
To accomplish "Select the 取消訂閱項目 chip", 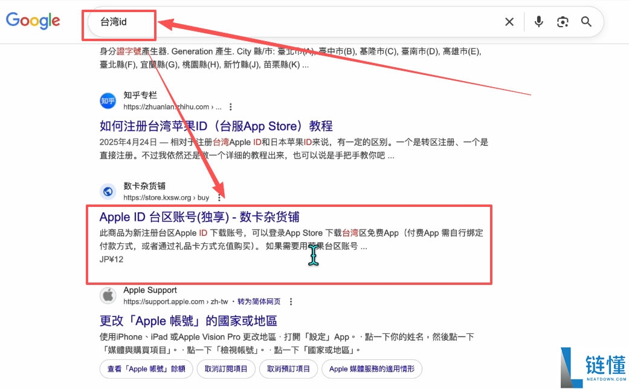I will pos(226,369).
